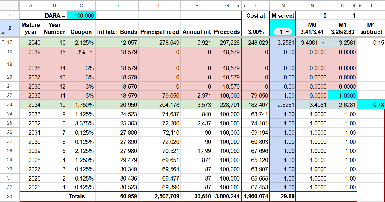
Task: Click the '297,228' proceeds cell
Action: (227, 43)
